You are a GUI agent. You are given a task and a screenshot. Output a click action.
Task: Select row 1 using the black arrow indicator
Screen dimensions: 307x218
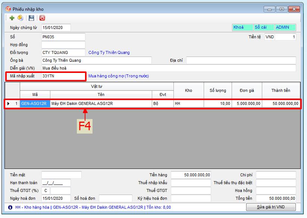(x=9, y=103)
